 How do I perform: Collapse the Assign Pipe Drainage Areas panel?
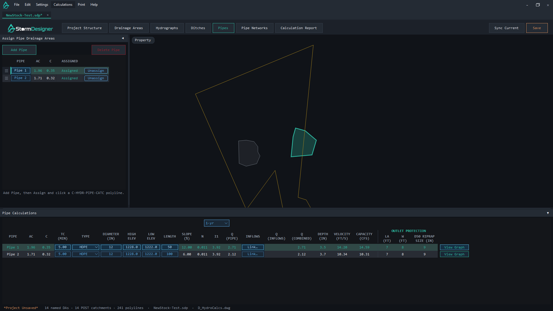[x=123, y=38]
